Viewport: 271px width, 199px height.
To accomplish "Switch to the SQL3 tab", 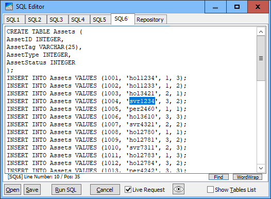I will [x=58, y=20].
